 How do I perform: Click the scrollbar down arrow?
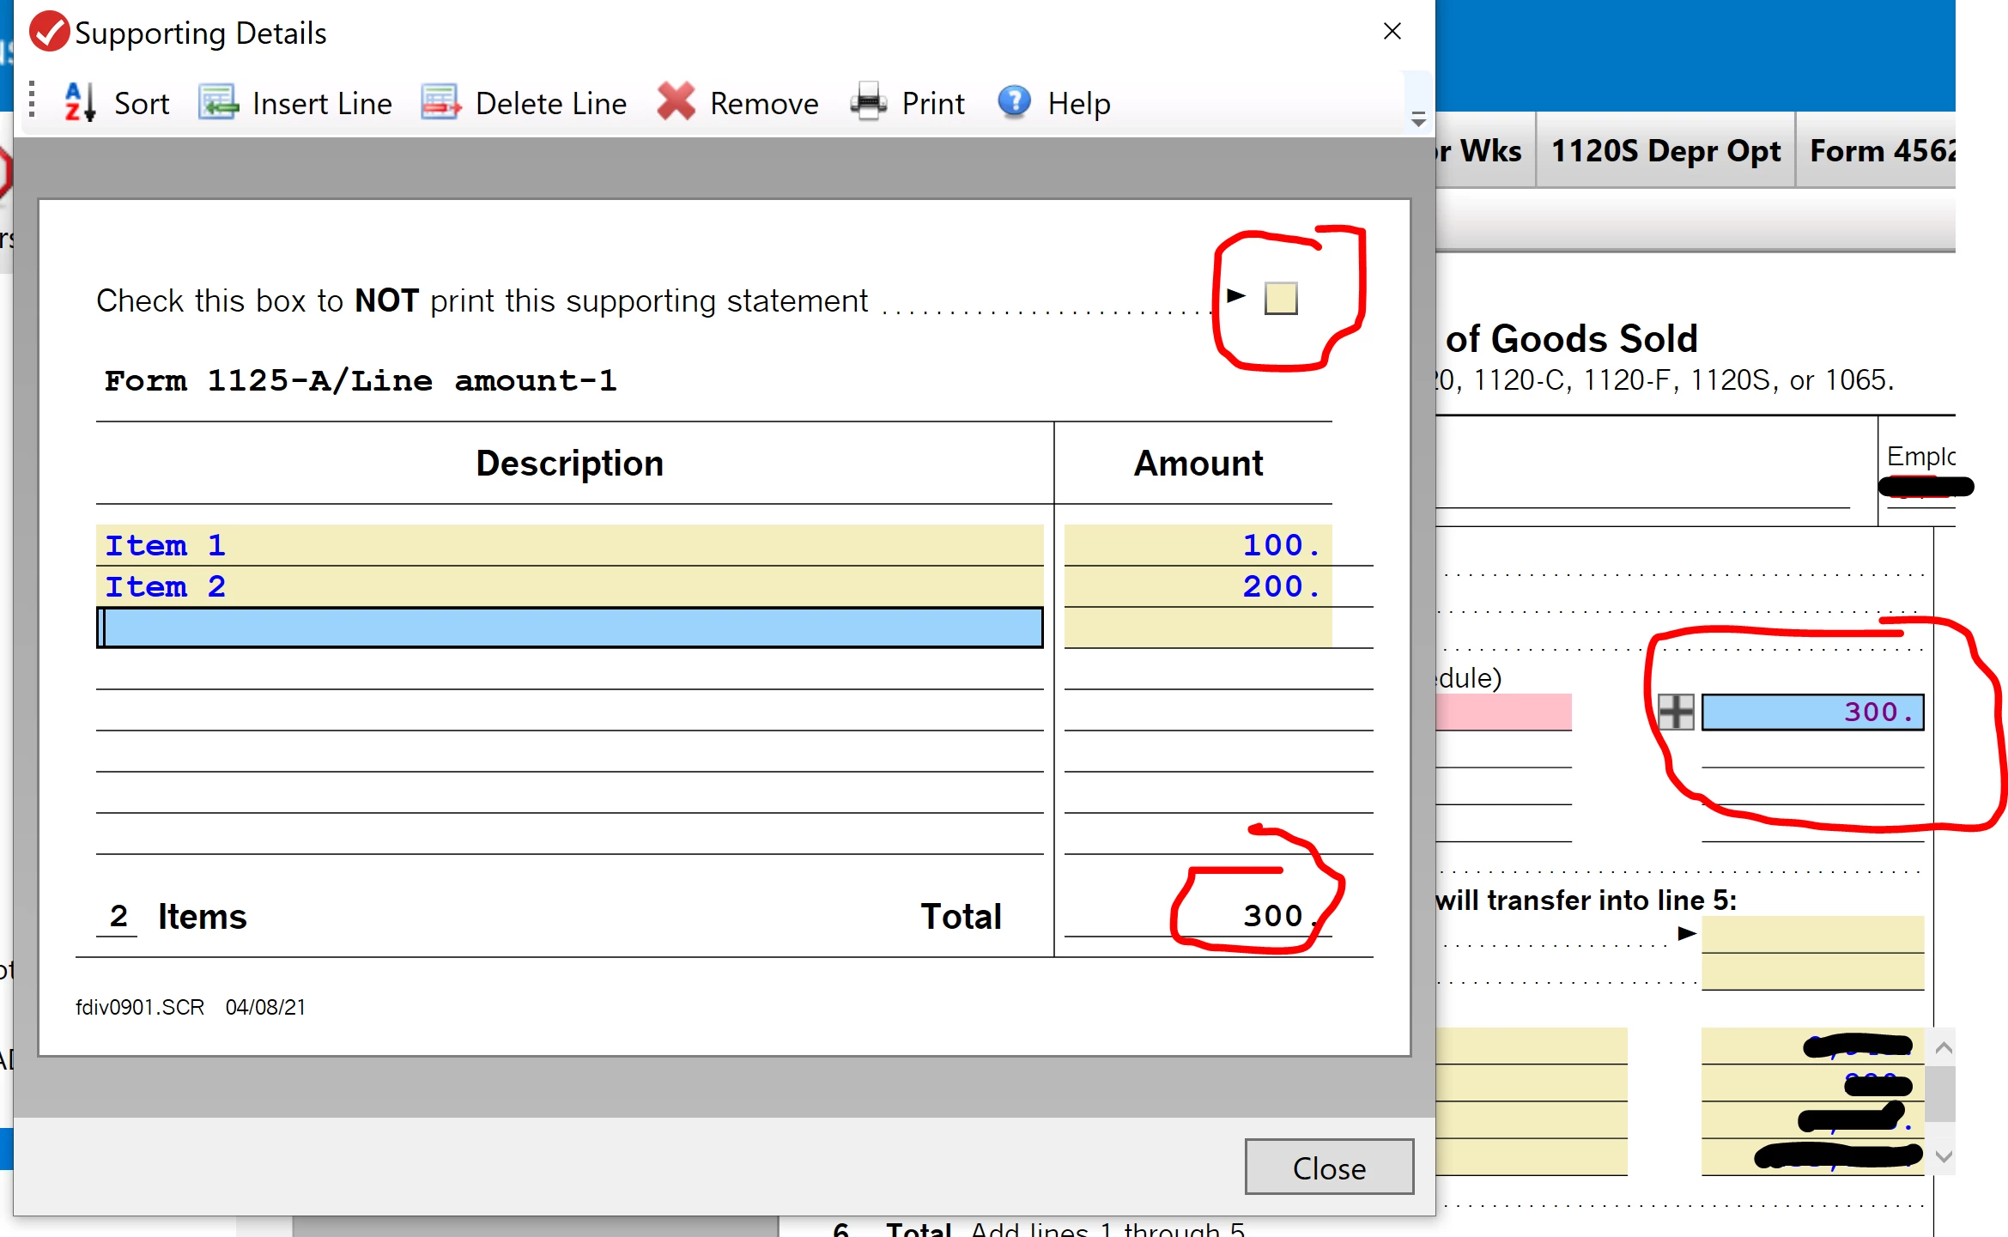pyautogui.click(x=1944, y=1156)
